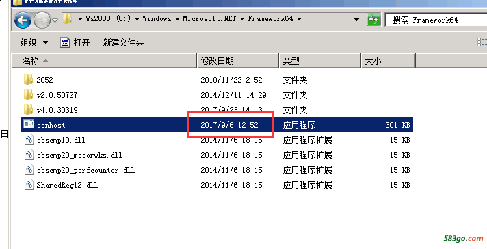
Task: Select Ws2008 (C:) in address path
Action: pyautogui.click(x=108, y=19)
